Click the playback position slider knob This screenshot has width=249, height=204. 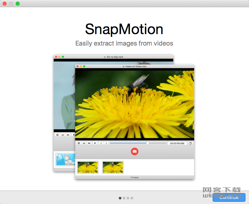[148, 143]
